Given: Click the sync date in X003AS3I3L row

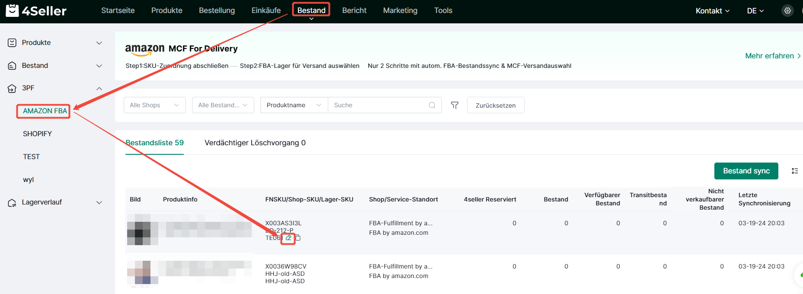Looking at the screenshot, I should [761, 223].
